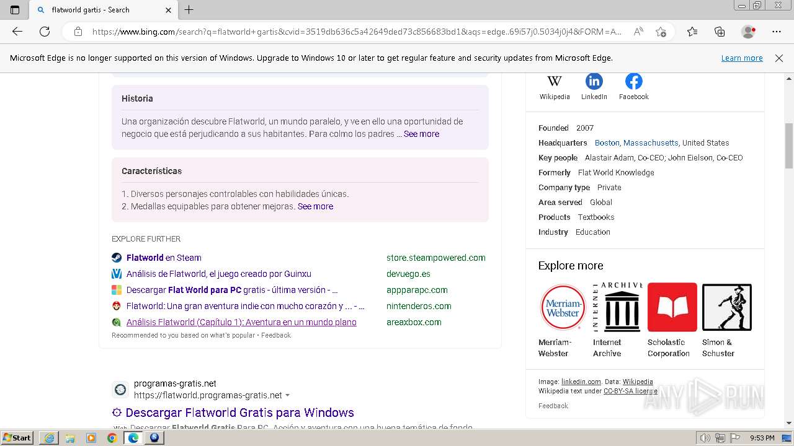Open the browser profile avatar
The height and width of the screenshot is (446, 794).
[x=748, y=32]
